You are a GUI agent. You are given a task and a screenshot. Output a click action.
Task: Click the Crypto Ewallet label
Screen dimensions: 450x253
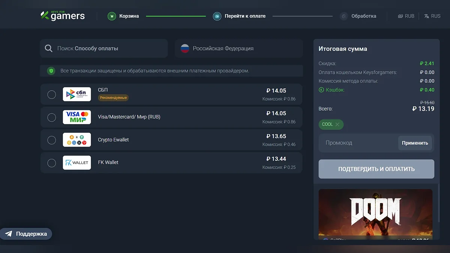pos(113,140)
